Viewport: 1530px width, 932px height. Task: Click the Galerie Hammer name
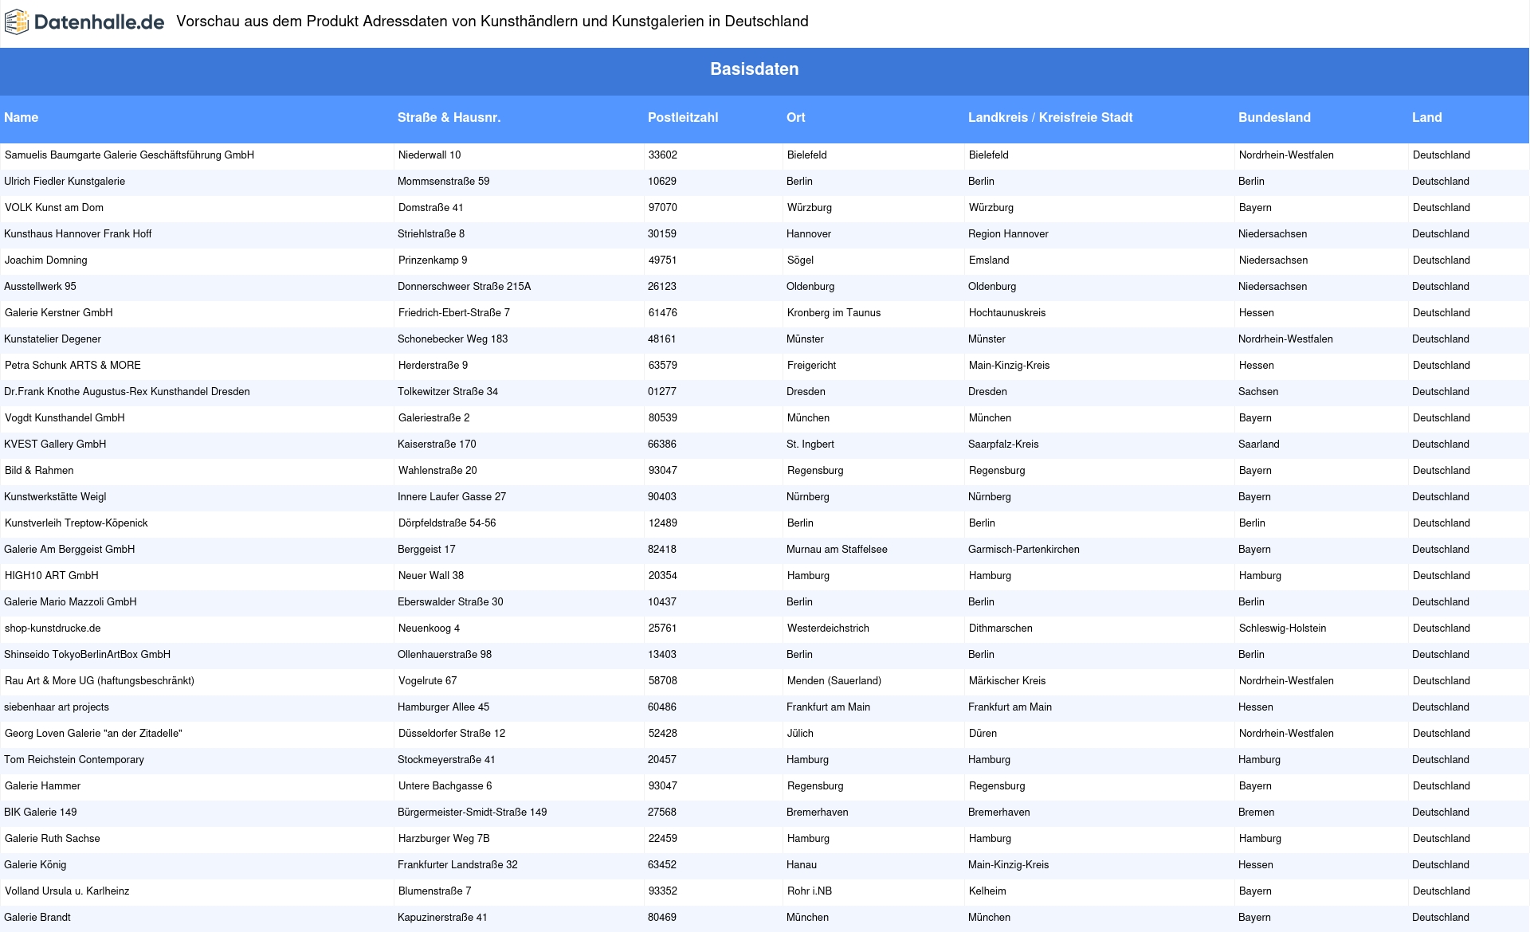(x=43, y=786)
